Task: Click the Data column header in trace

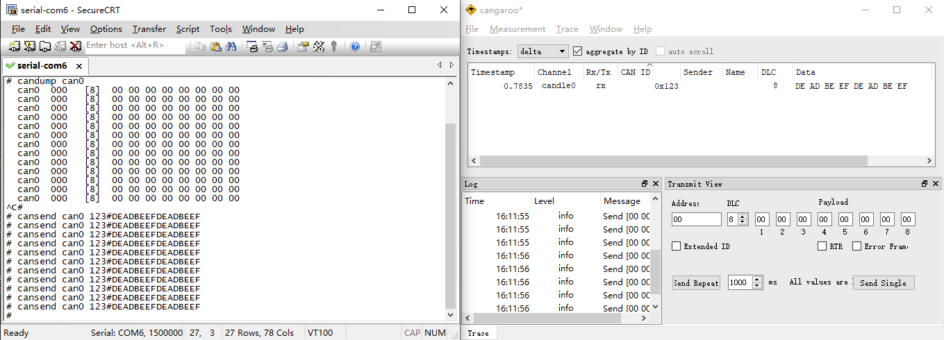Action: click(x=862, y=72)
